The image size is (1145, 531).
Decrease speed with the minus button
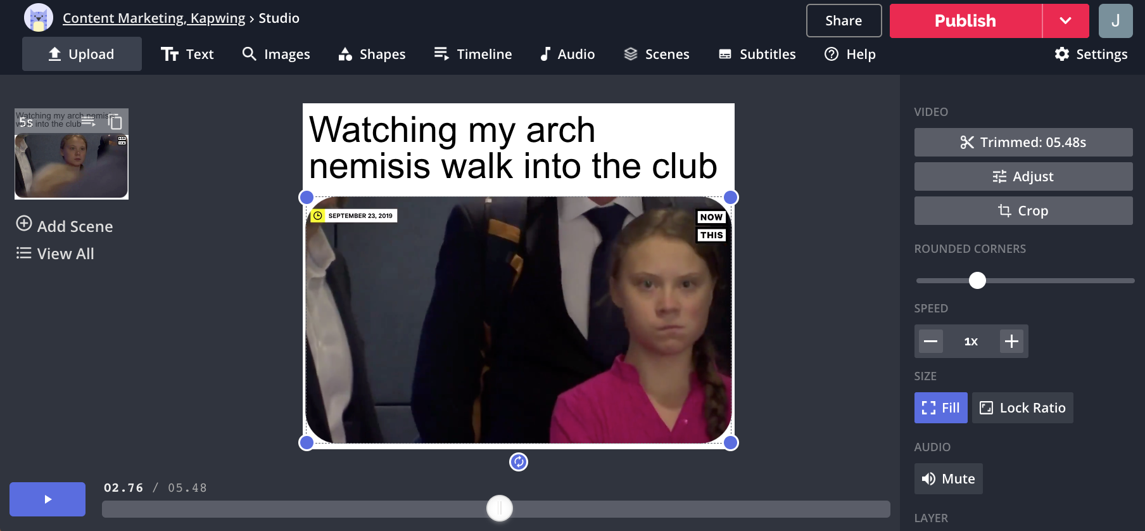[x=930, y=342]
